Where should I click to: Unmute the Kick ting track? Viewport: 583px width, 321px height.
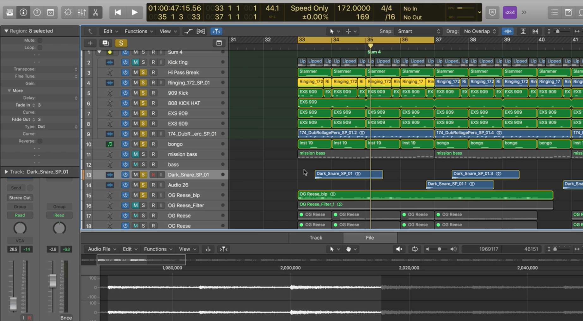(135, 62)
